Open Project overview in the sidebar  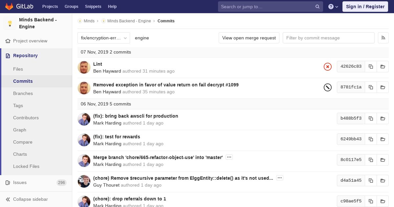[x=30, y=41]
